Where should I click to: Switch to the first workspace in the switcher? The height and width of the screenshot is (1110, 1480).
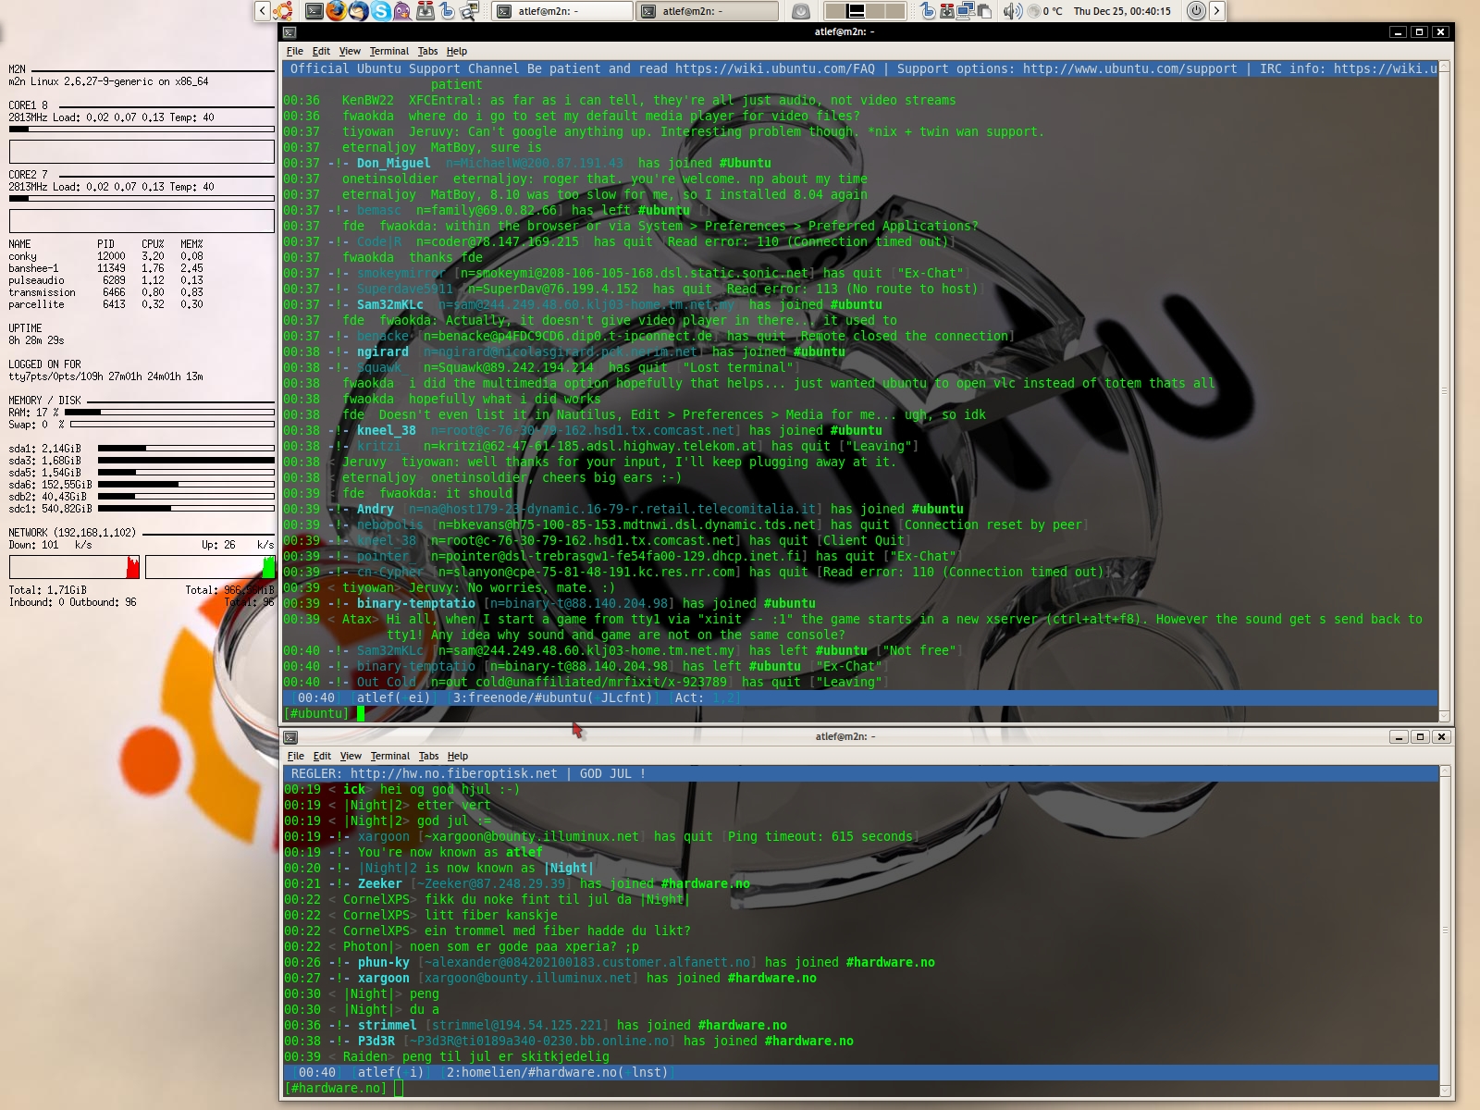point(835,11)
